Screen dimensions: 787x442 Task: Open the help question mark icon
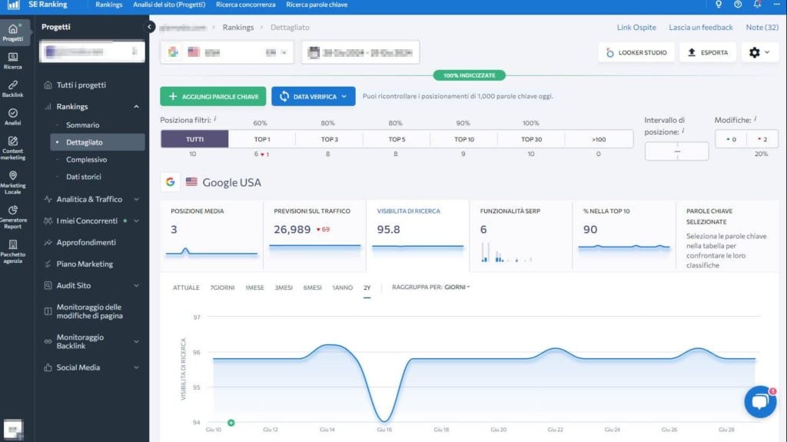(737, 5)
